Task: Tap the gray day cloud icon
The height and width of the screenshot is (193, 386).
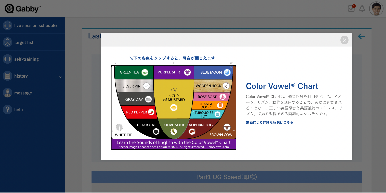Action: click(x=148, y=99)
